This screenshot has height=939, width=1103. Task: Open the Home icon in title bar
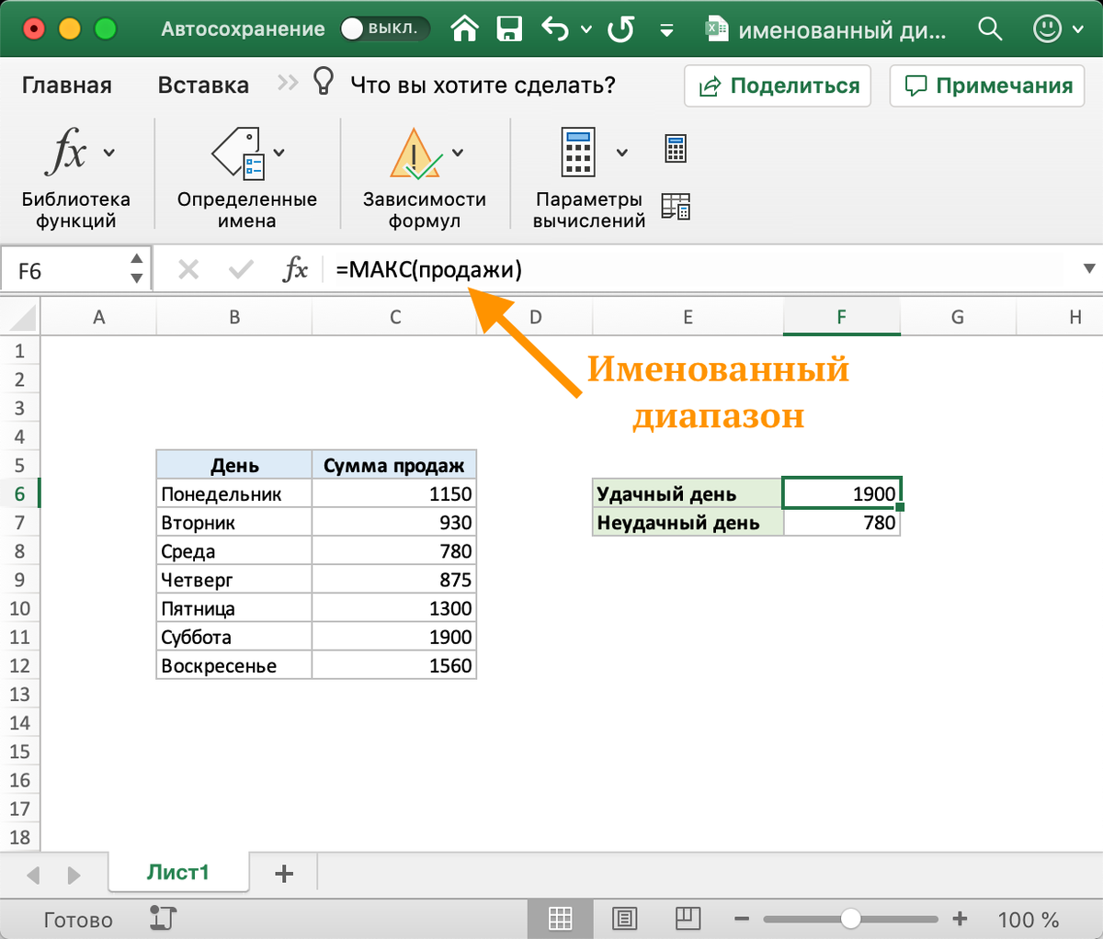pyautogui.click(x=465, y=29)
